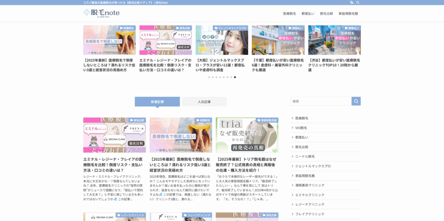Select the first carousel pagination dot
The image size is (444, 221).
coord(209,77)
